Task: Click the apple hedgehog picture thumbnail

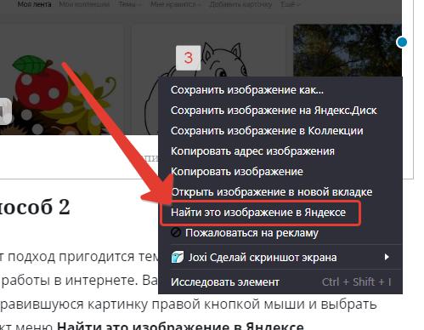Action: tap(61, 79)
